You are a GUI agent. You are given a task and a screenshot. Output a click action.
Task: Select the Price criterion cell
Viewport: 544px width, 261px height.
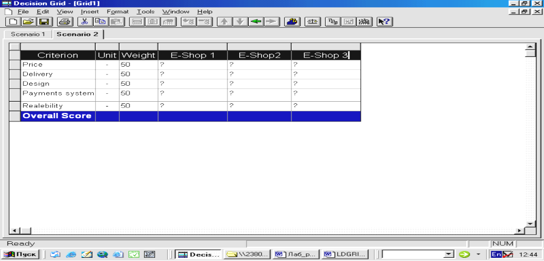(58, 65)
